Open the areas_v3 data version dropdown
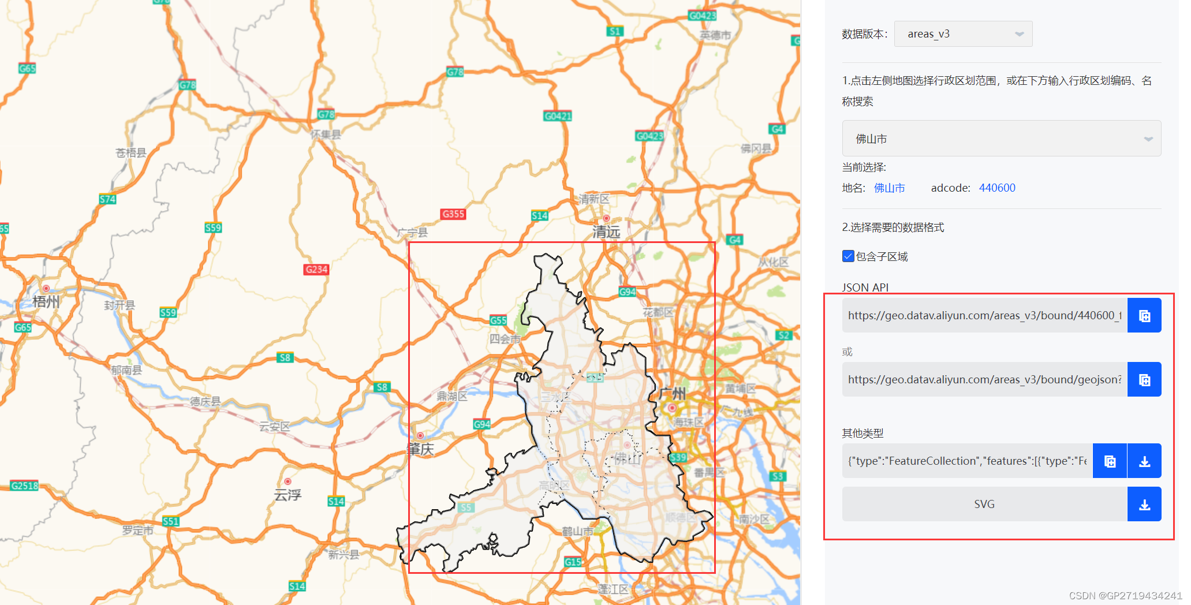The width and height of the screenshot is (1191, 605). (963, 34)
